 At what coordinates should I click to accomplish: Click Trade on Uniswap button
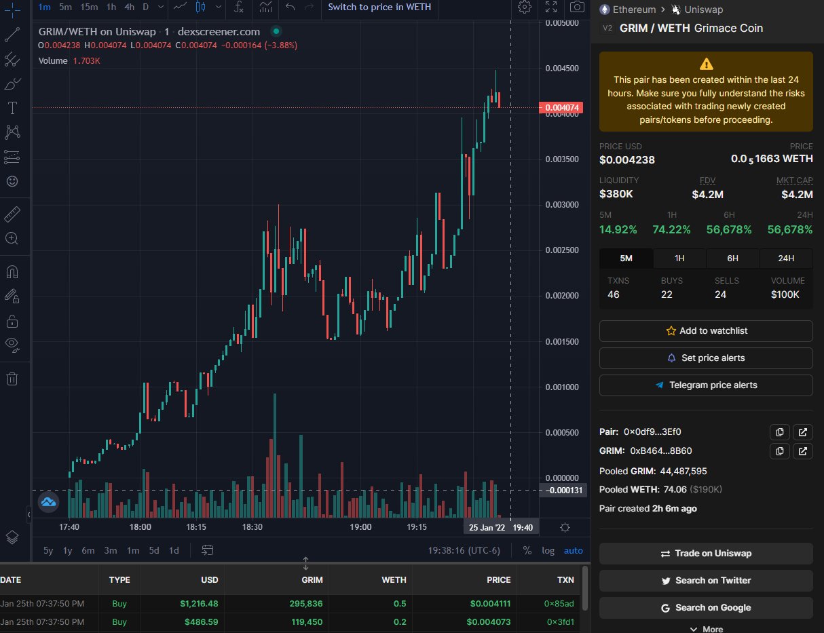[x=706, y=554]
